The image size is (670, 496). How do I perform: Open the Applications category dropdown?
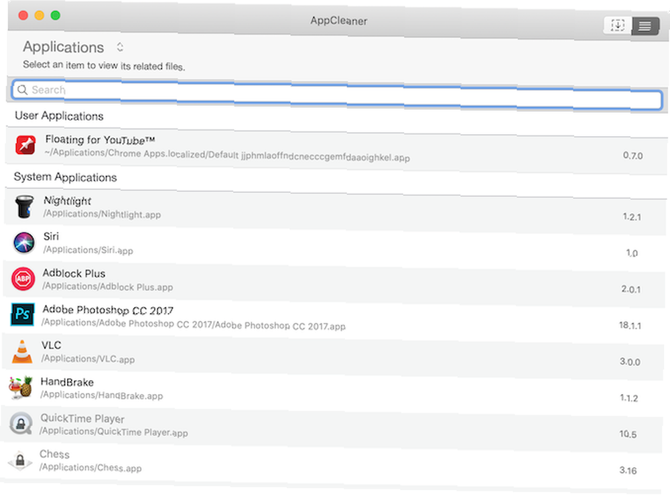pyautogui.click(x=120, y=47)
